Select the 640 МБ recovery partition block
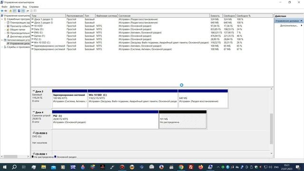Image resolution: width=304 pixels, height=171 pixels. [203, 99]
